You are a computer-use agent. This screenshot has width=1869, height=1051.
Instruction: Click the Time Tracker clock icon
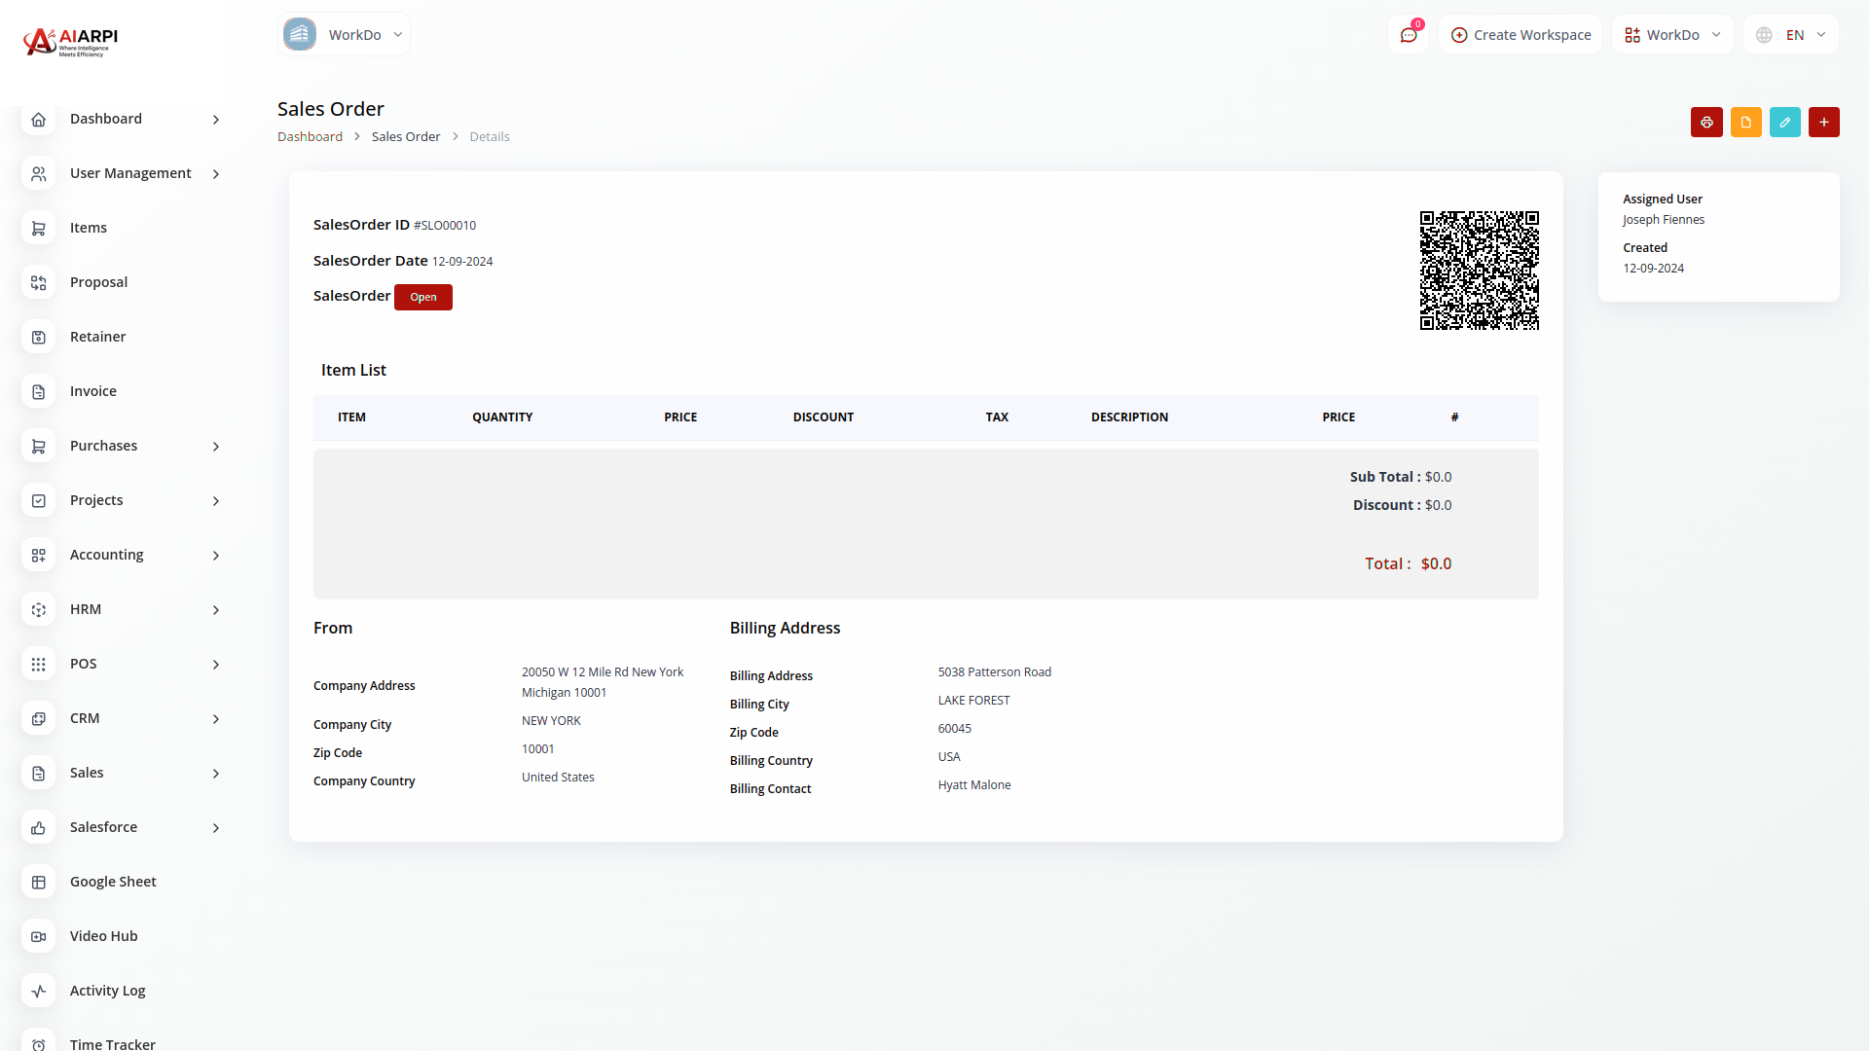coord(38,1043)
